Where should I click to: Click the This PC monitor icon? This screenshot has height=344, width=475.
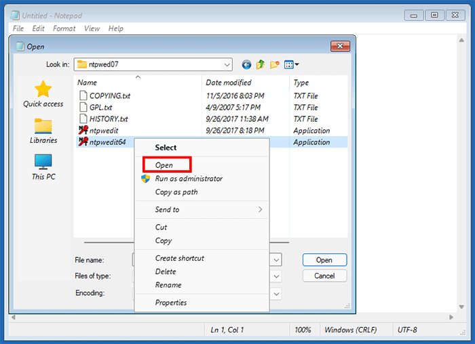(43, 162)
